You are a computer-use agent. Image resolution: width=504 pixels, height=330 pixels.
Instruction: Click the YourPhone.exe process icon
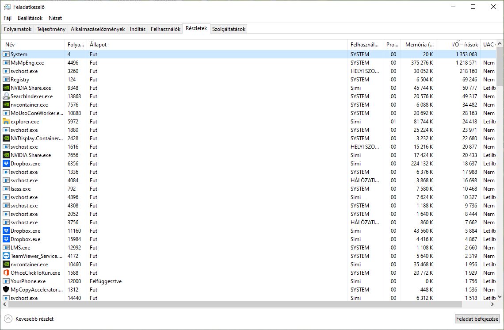(6, 281)
